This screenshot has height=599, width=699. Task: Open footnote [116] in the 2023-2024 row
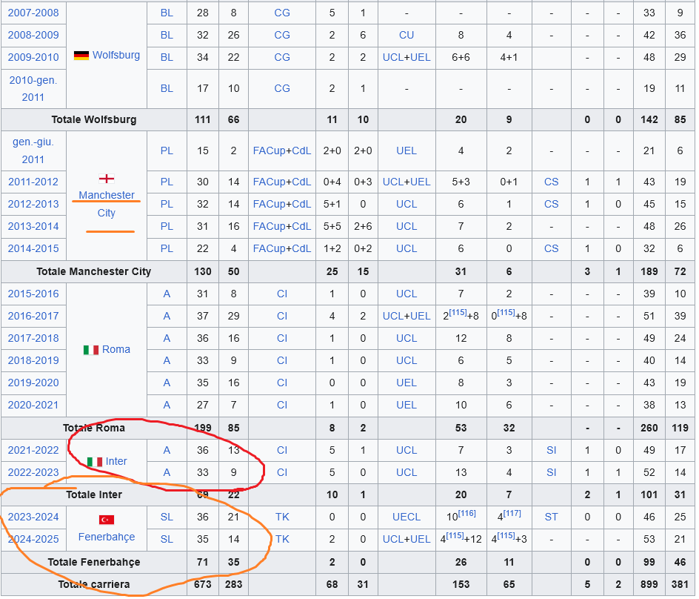(466, 513)
